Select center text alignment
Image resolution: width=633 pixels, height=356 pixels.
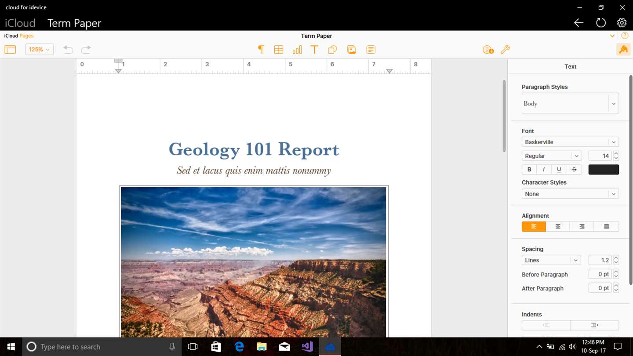[558, 227]
